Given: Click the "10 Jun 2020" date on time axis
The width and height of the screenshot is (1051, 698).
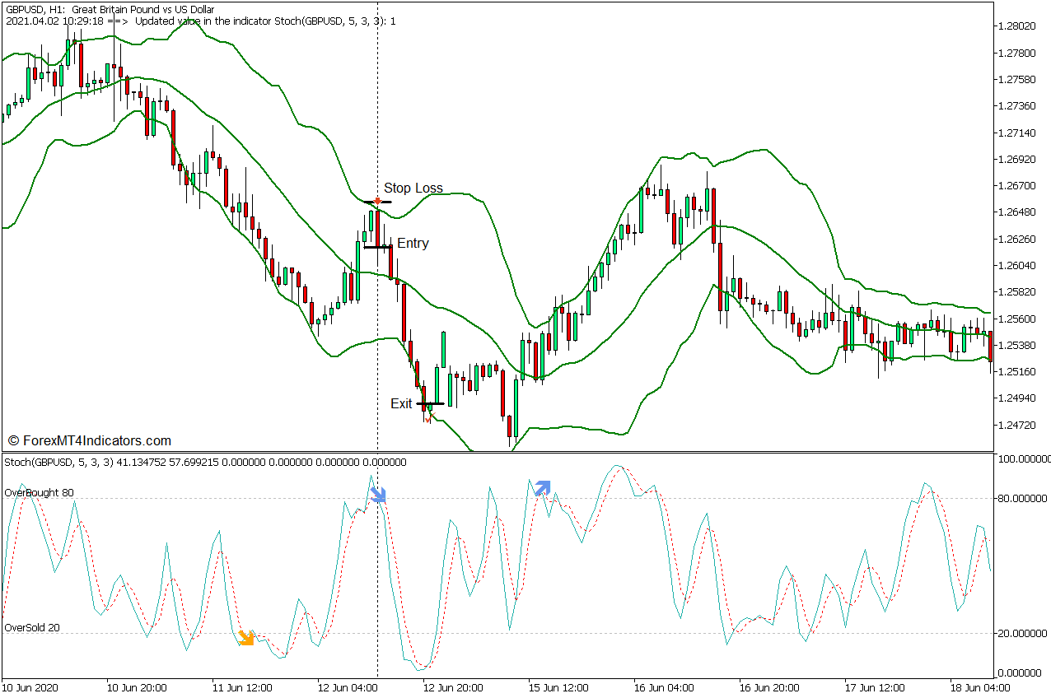Looking at the screenshot, I should pos(30,687).
